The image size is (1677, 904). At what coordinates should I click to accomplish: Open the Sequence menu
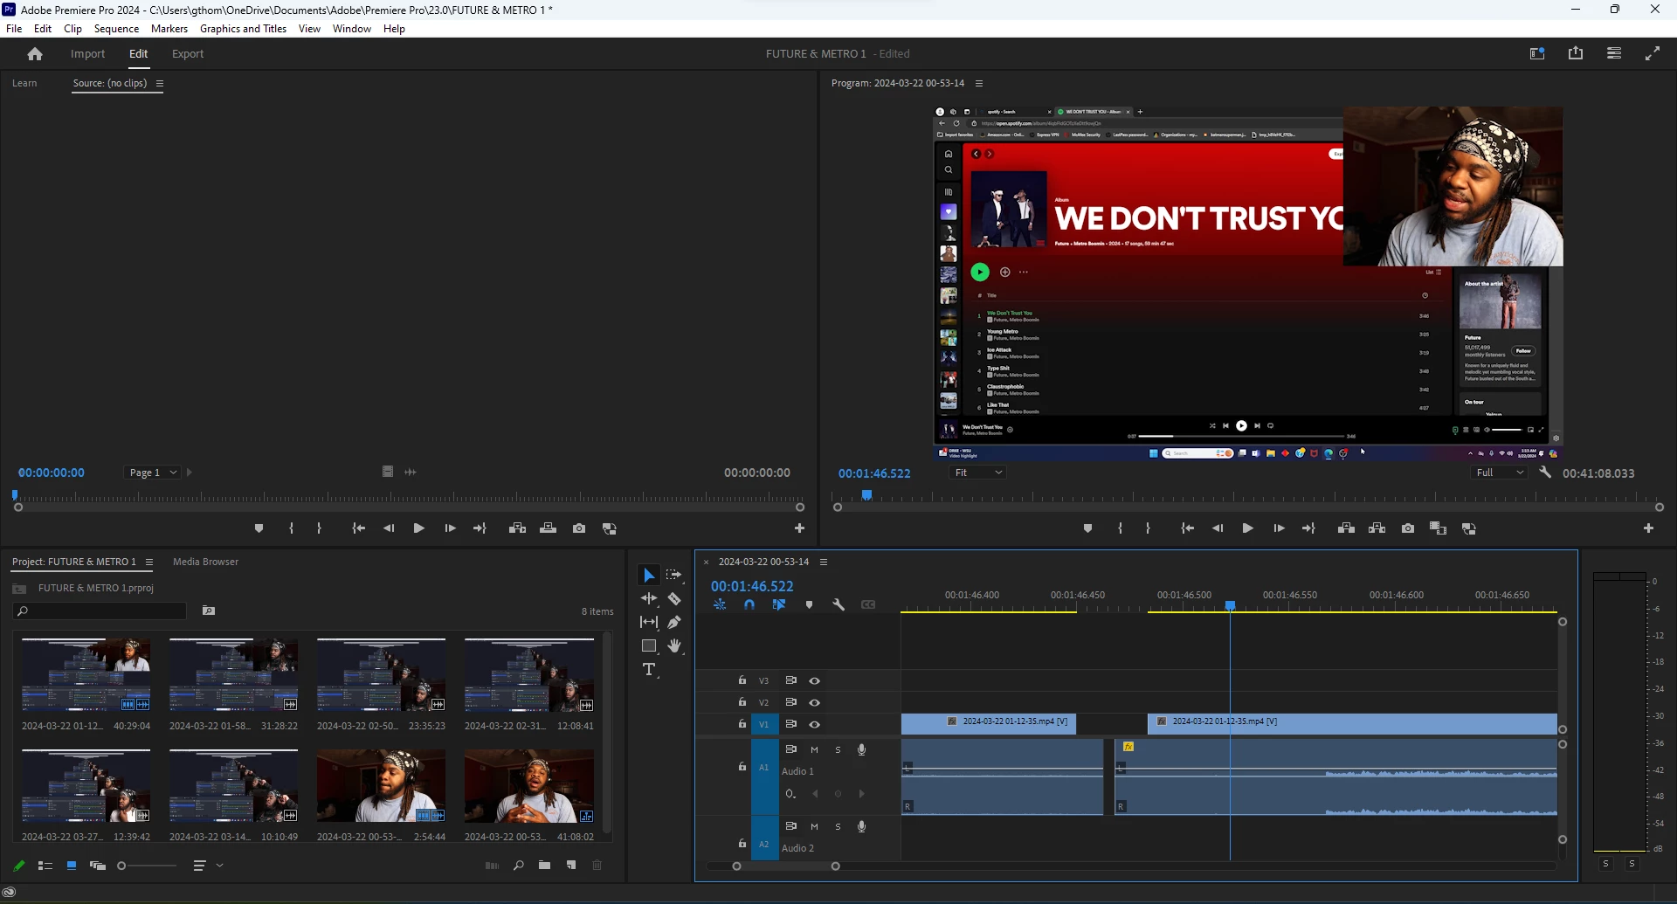pos(116,29)
